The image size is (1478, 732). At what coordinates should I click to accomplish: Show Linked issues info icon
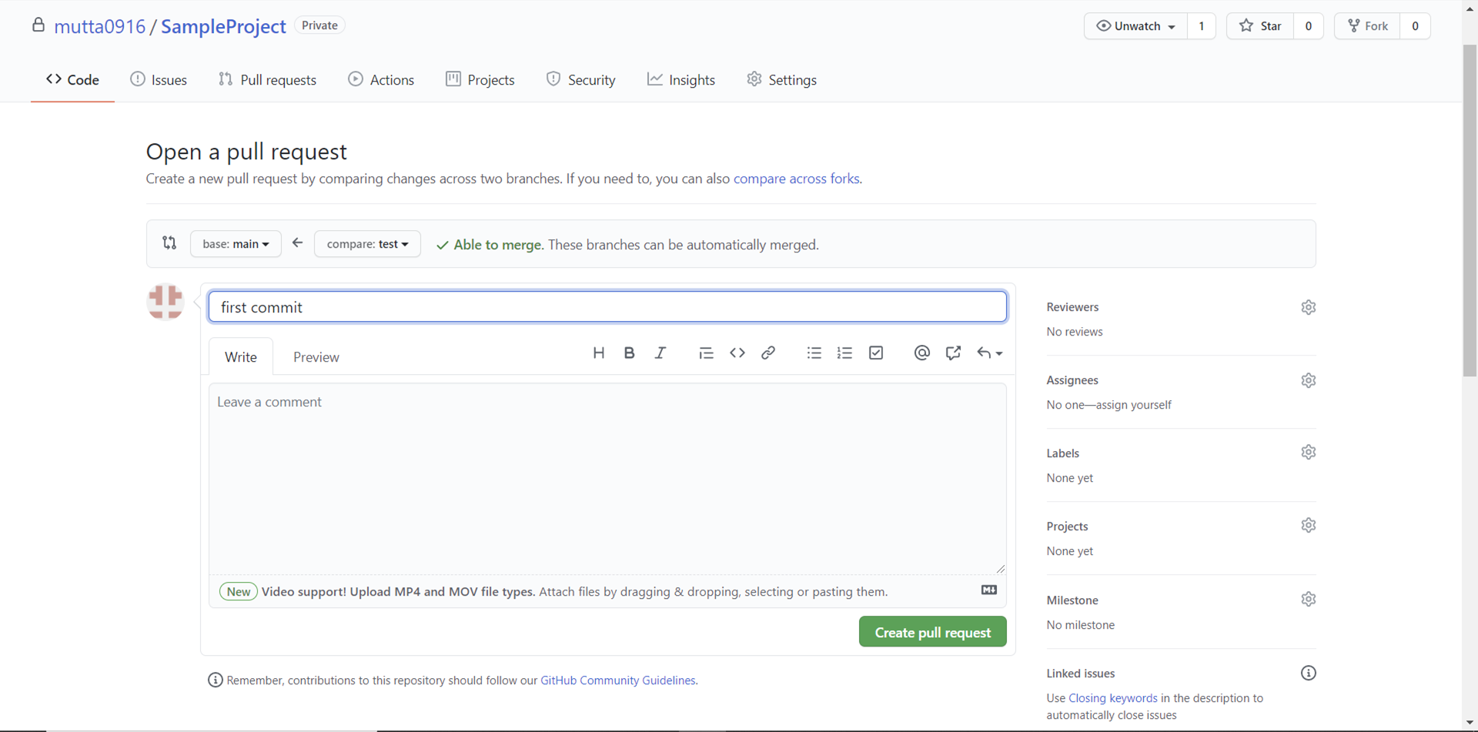(x=1309, y=673)
